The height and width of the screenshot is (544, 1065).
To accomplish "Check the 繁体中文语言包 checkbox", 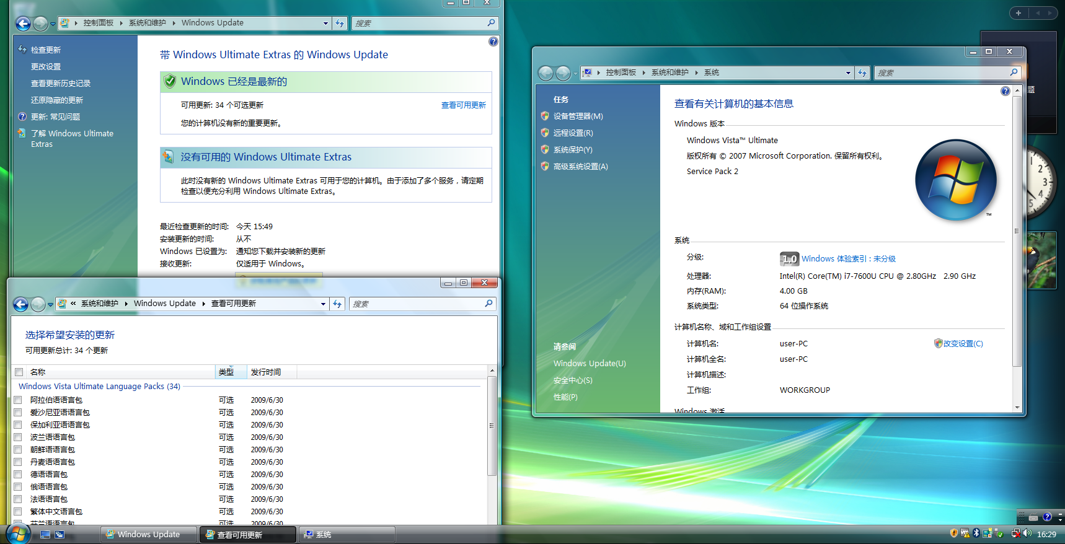I will tap(18, 512).
